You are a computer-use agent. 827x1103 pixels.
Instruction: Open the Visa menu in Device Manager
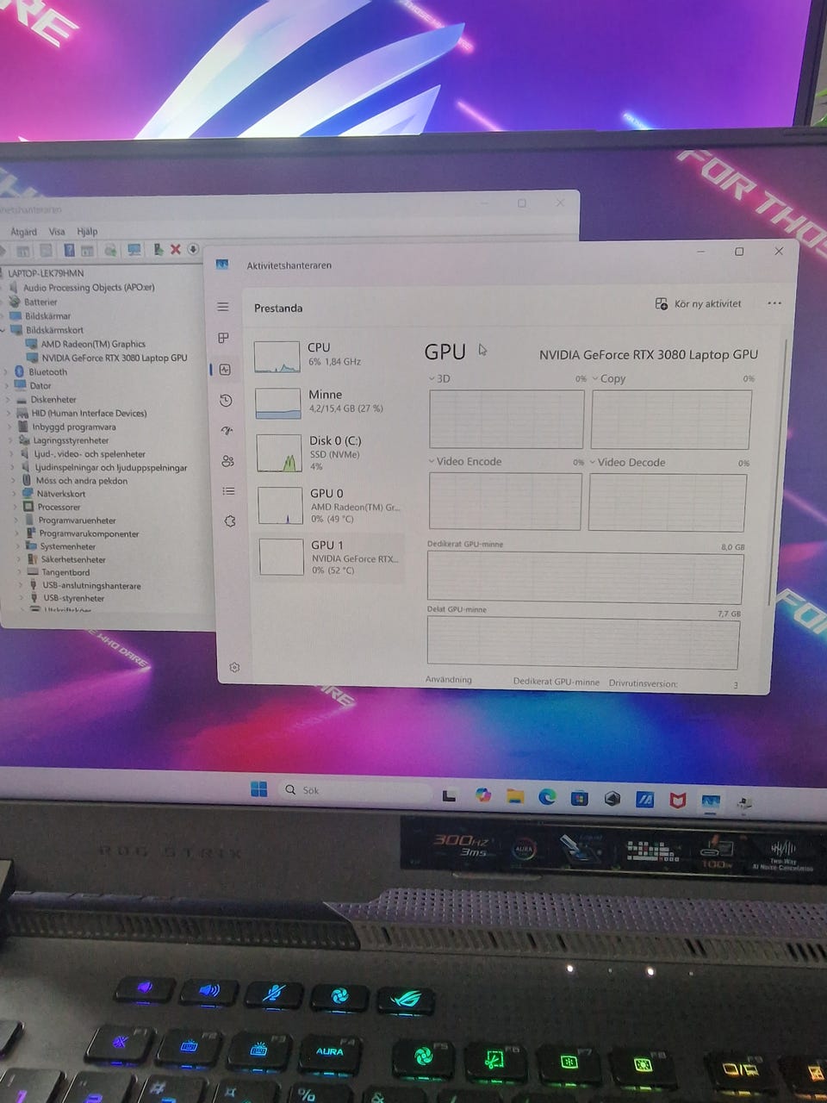coord(57,232)
